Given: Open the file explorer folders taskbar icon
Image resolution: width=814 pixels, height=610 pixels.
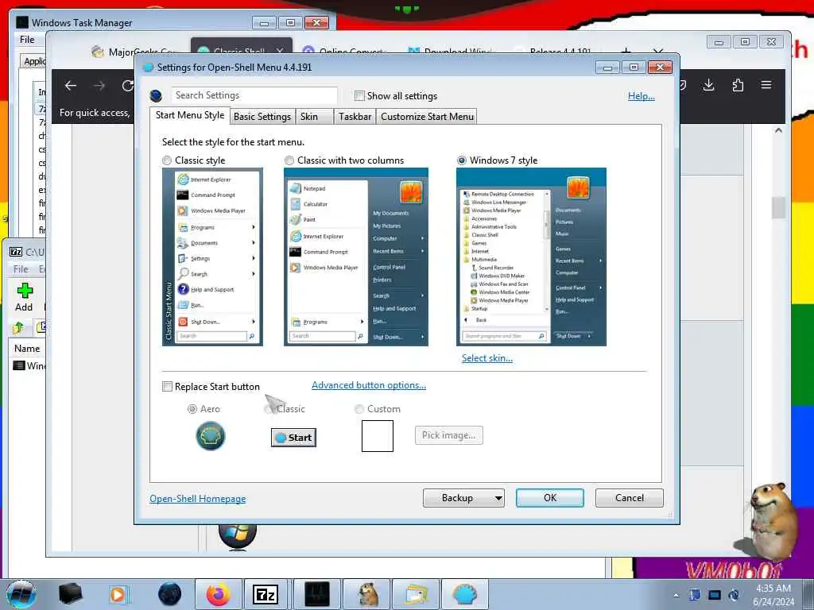Looking at the screenshot, I should coord(416,594).
